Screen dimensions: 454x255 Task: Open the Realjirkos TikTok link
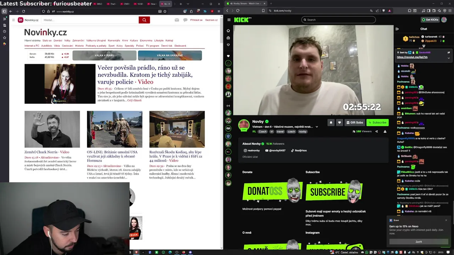tap(299, 151)
